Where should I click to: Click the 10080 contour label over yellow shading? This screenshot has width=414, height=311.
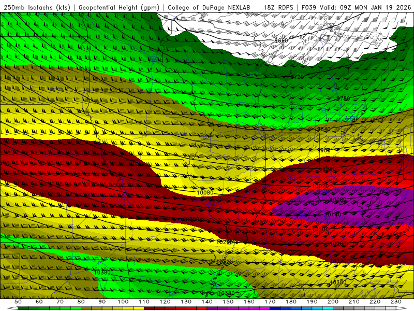[205, 193]
